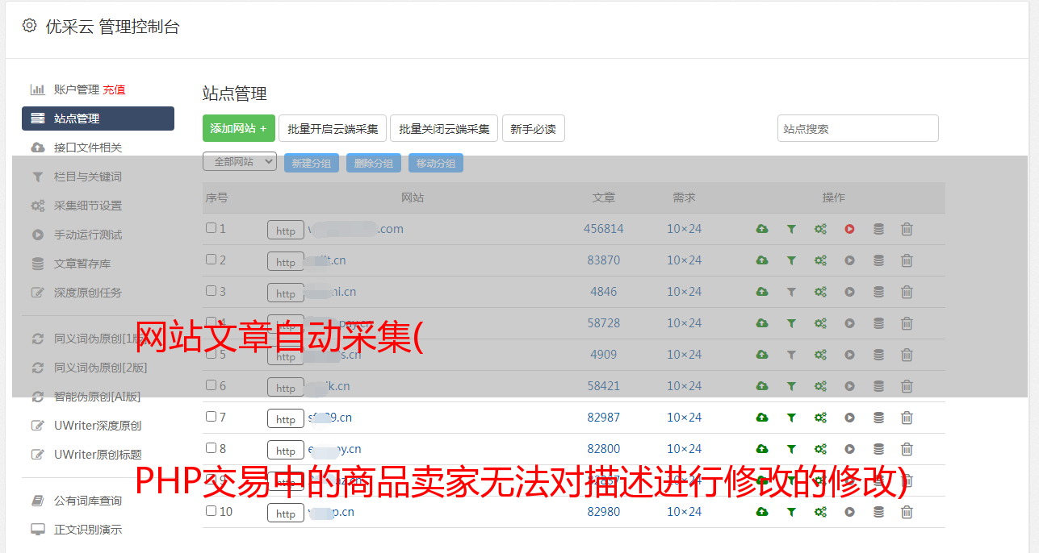Open 公有词库查询 in the sidebar
1039x553 pixels.
[88, 501]
